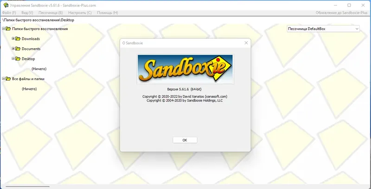Click the Sandboxie Holdings, LLC copyright line
Image resolution: width=371 pixels, height=189 pixels.
tap(185, 101)
